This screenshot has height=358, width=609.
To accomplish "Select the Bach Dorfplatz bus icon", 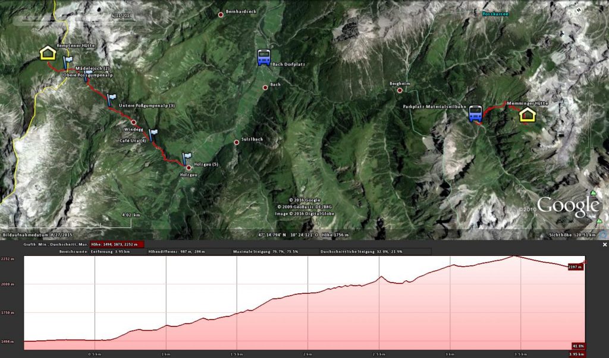I will 263,58.
